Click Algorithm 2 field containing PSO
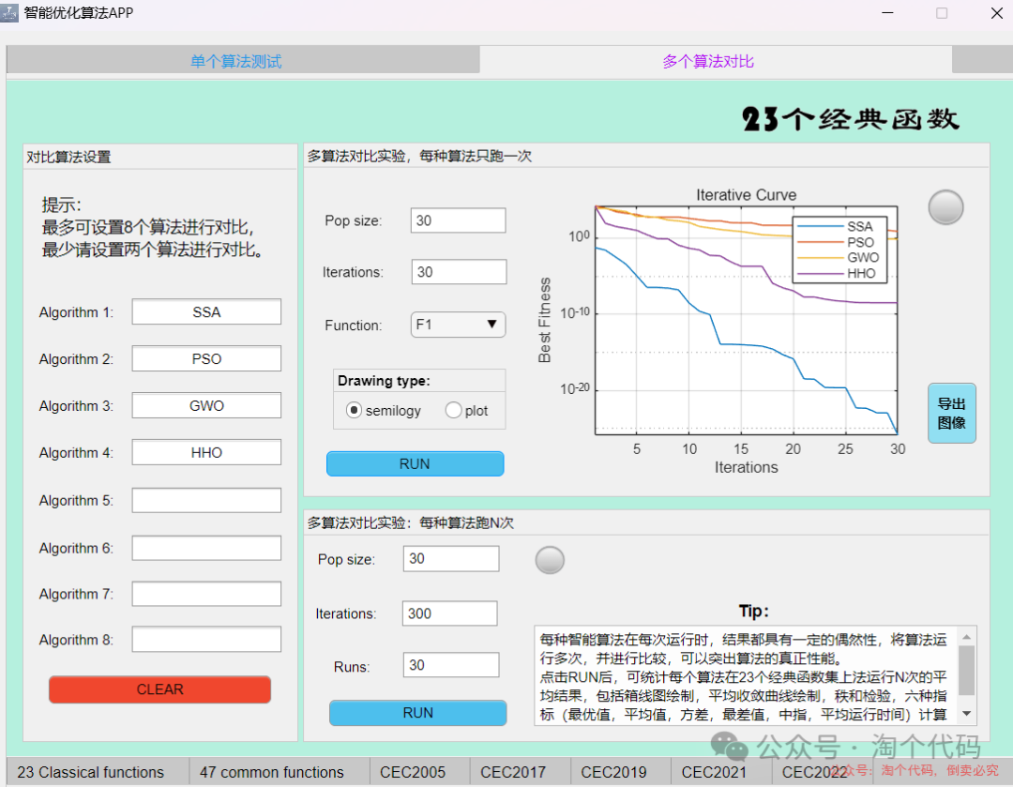Screen dimensions: 1013x787 (x=206, y=358)
